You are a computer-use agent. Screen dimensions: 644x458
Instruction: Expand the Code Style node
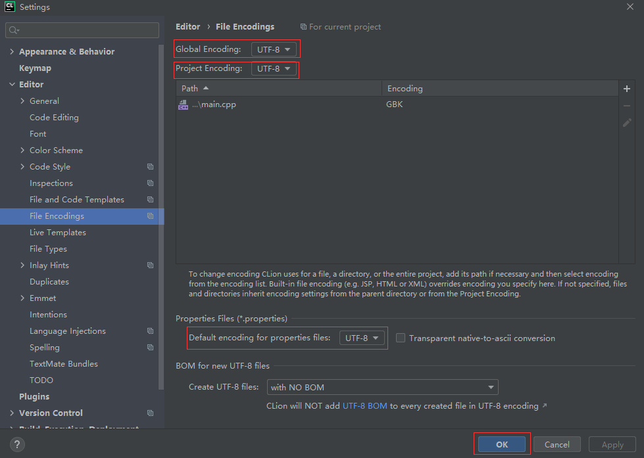22,166
